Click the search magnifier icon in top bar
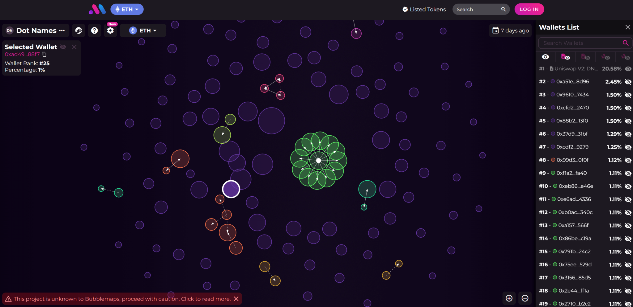Viewport: 633px width, 307px height. (x=503, y=9)
